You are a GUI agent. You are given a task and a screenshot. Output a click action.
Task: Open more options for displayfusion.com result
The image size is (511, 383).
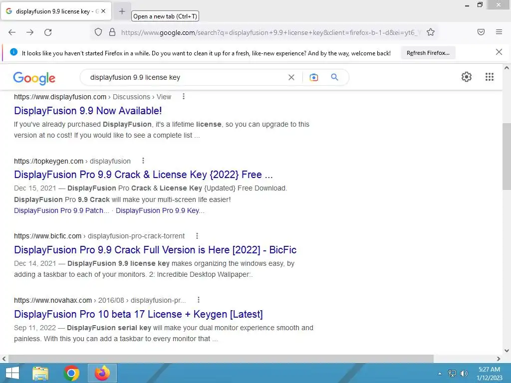(x=184, y=96)
